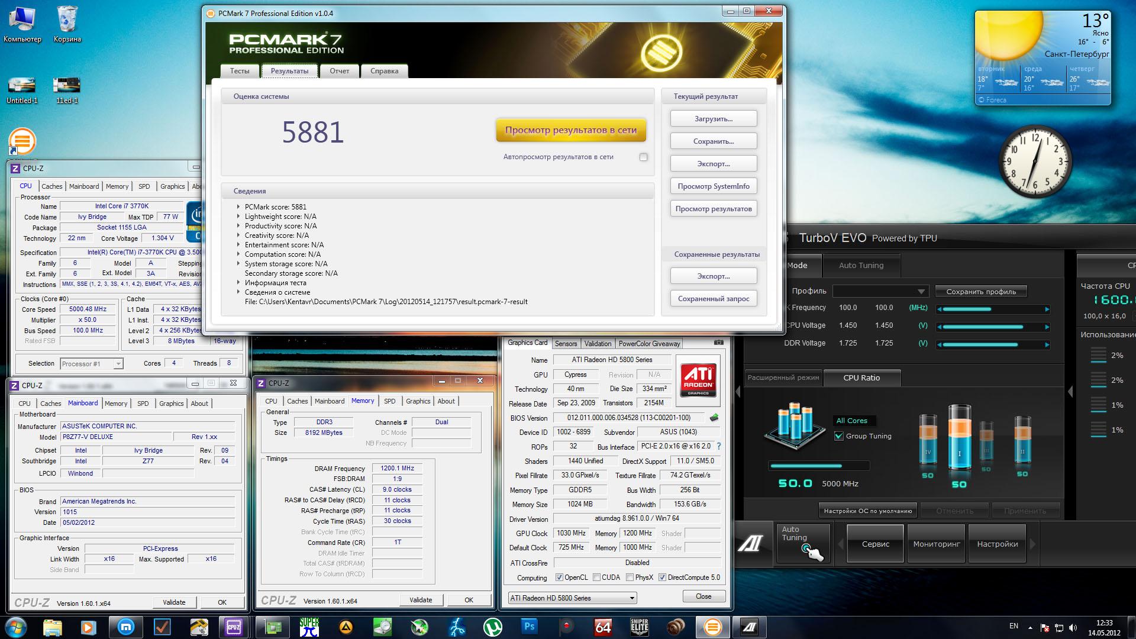Expand the Сведения о системе entry
Screen dimensions: 1136x639
tap(238, 292)
